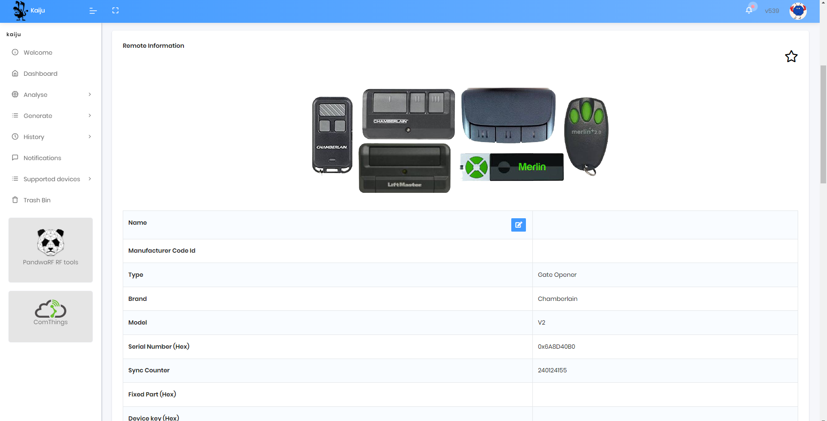Image resolution: width=827 pixels, height=421 pixels.
Task: Click version label v539
Action: (x=772, y=11)
